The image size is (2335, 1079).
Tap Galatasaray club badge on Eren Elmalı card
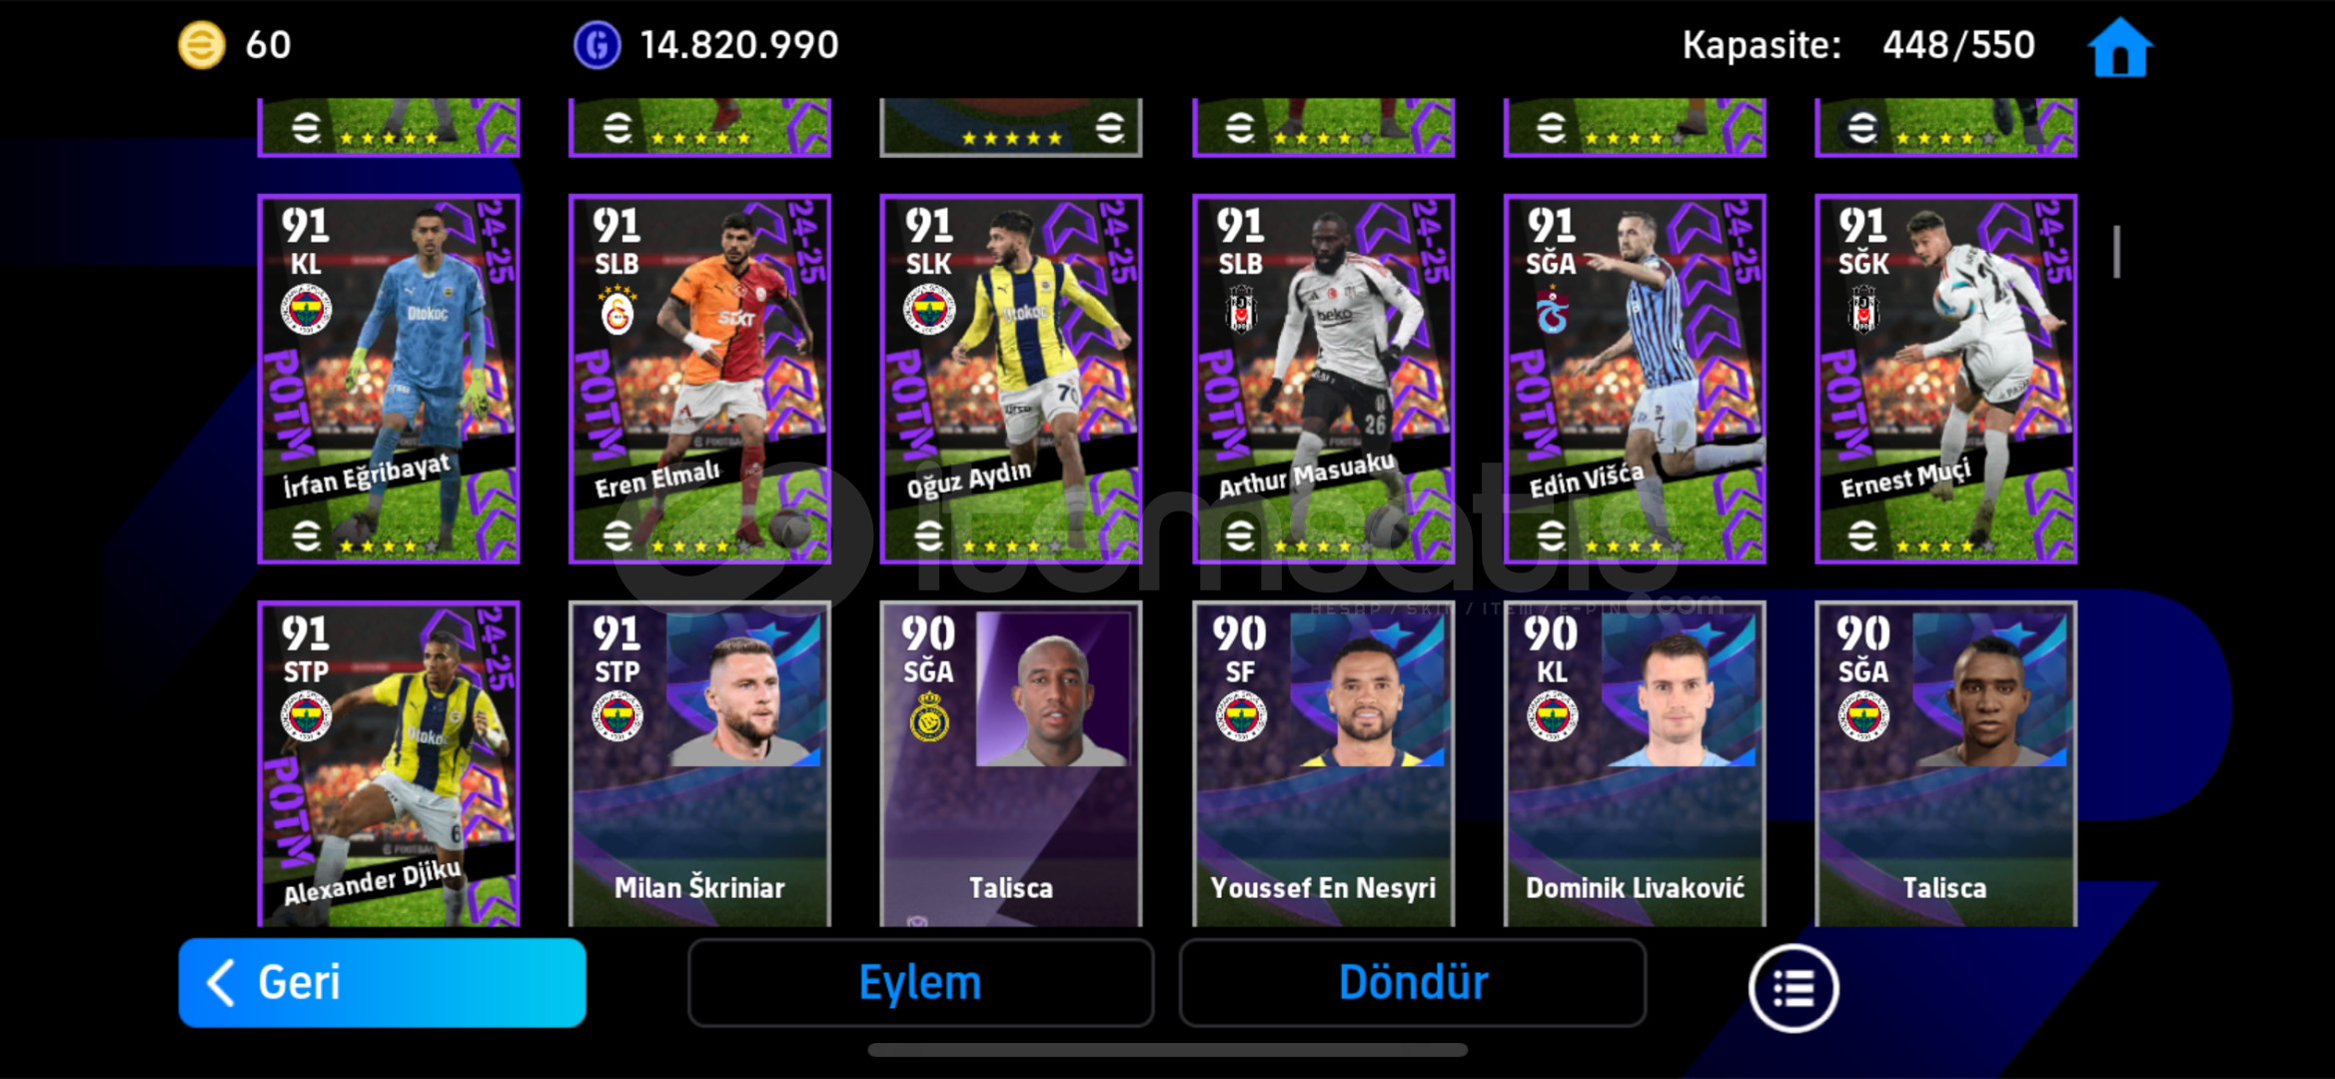click(617, 311)
